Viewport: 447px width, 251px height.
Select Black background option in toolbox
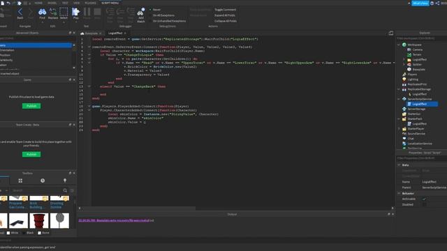point(28,233)
